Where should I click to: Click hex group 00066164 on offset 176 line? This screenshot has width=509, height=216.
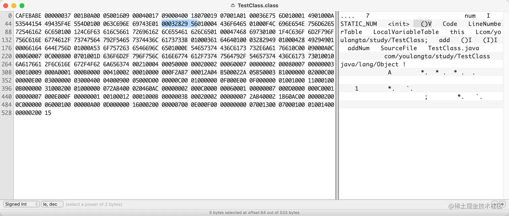tap(29, 48)
